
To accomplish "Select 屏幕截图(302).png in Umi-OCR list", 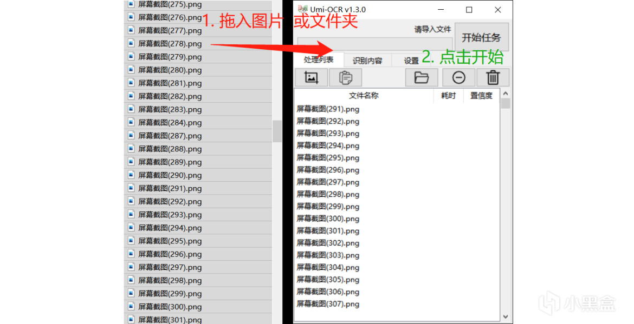I will coord(328,243).
